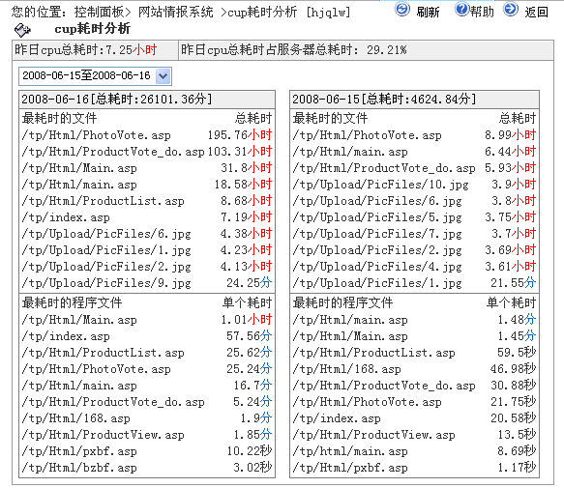The height and width of the screenshot is (488, 564).
Task: Click the 返回 text link
Action: tap(536, 13)
